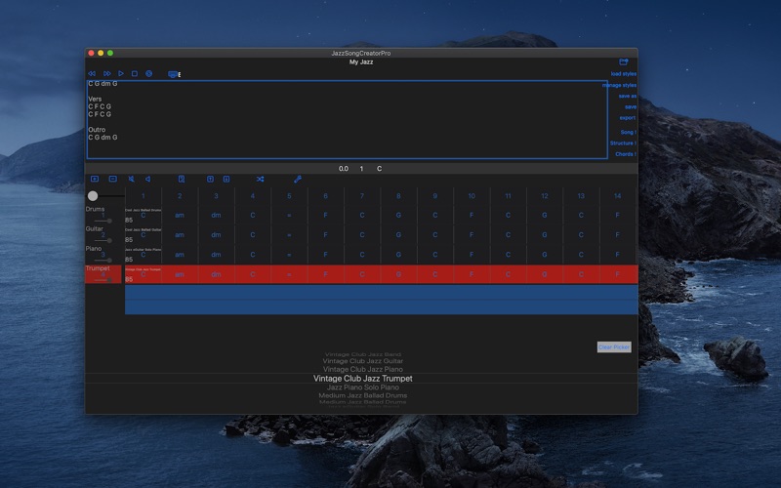This screenshot has height=488, width=781.
Task: Choose 'Vintage Club Jazz Piano' in picker
Action: (x=362, y=370)
